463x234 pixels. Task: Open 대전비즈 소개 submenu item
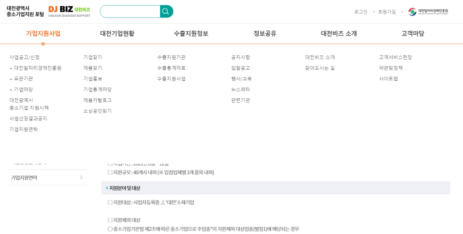coord(320,57)
